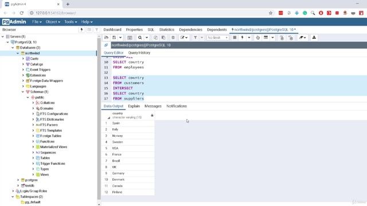Click the Delete trash toolbar icon
The height and width of the screenshot is (206, 367).
[x=173, y=38]
